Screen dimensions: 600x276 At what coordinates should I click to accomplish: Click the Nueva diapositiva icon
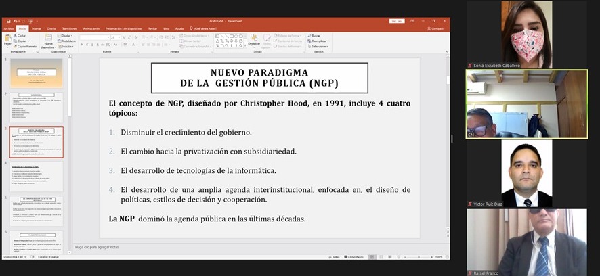click(48, 37)
